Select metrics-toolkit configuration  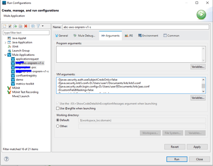(25, 84)
